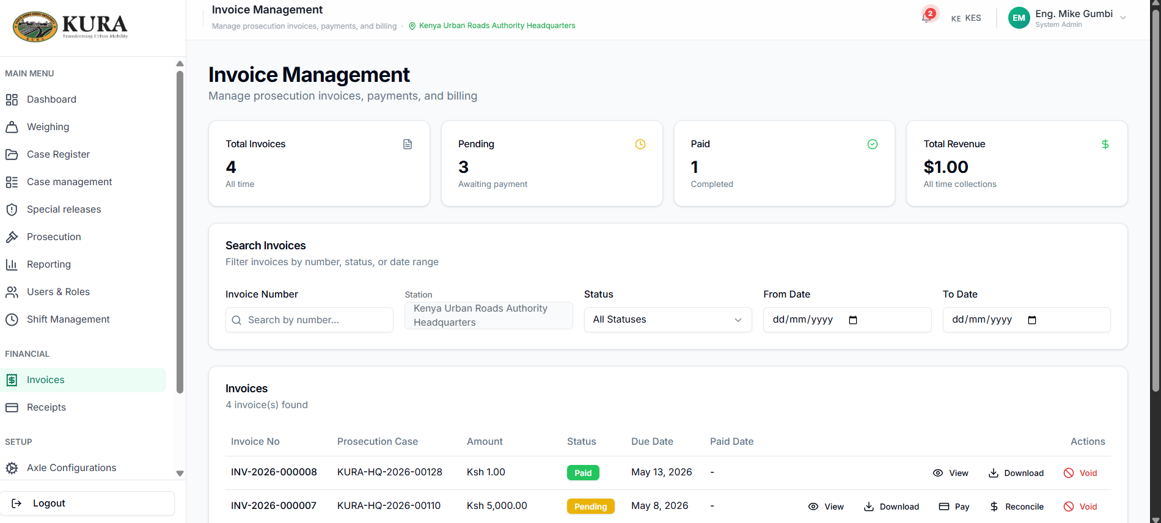This screenshot has height=523, width=1161.
Task: View invoice INV-2026-000008
Action: (x=950, y=473)
